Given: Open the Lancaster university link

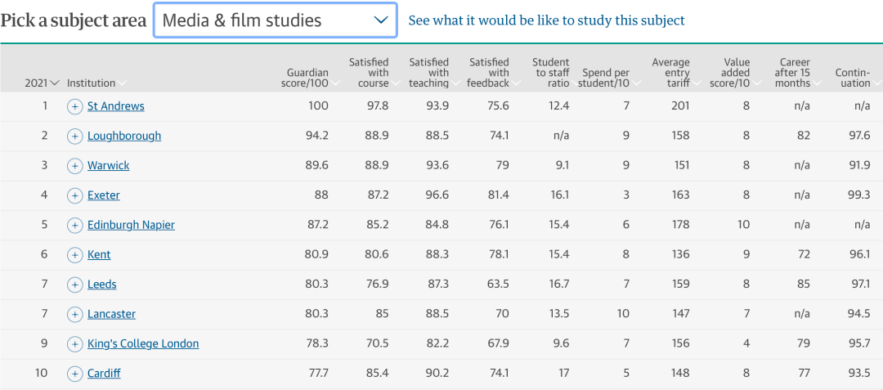Looking at the screenshot, I should pyautogui.click(x=111, y=314).
